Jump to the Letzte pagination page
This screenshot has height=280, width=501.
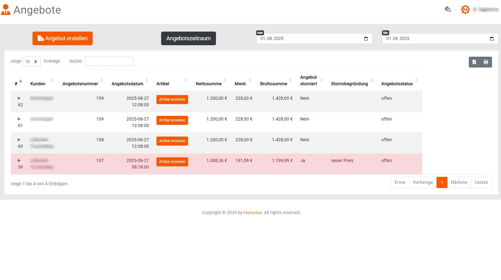point(481,182)
